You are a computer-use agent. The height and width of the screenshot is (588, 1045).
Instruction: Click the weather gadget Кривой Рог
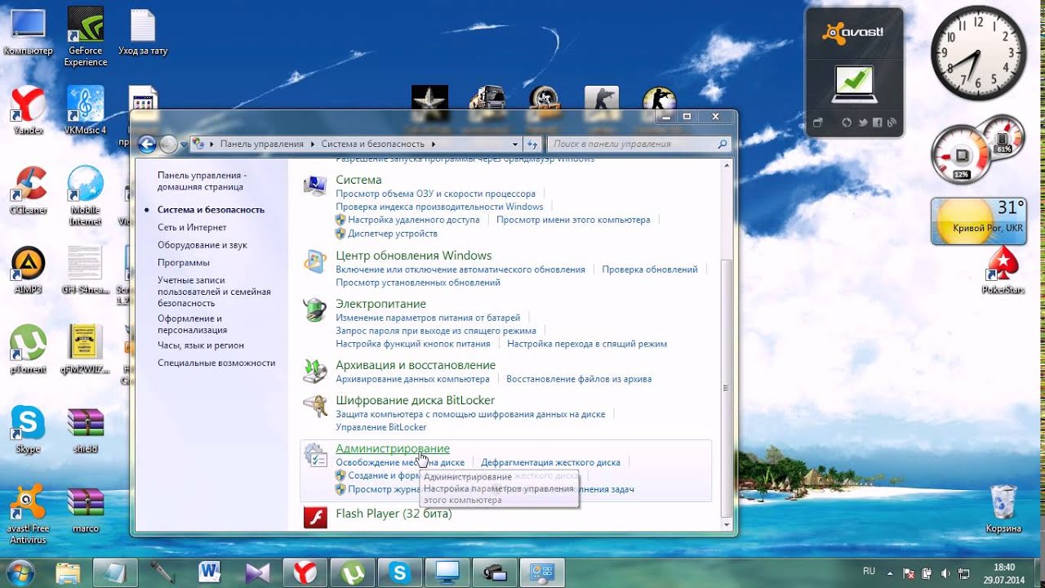(x=978, y=221)
